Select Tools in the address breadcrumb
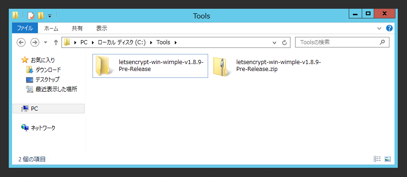407x177 pixels. coord(163,42)
